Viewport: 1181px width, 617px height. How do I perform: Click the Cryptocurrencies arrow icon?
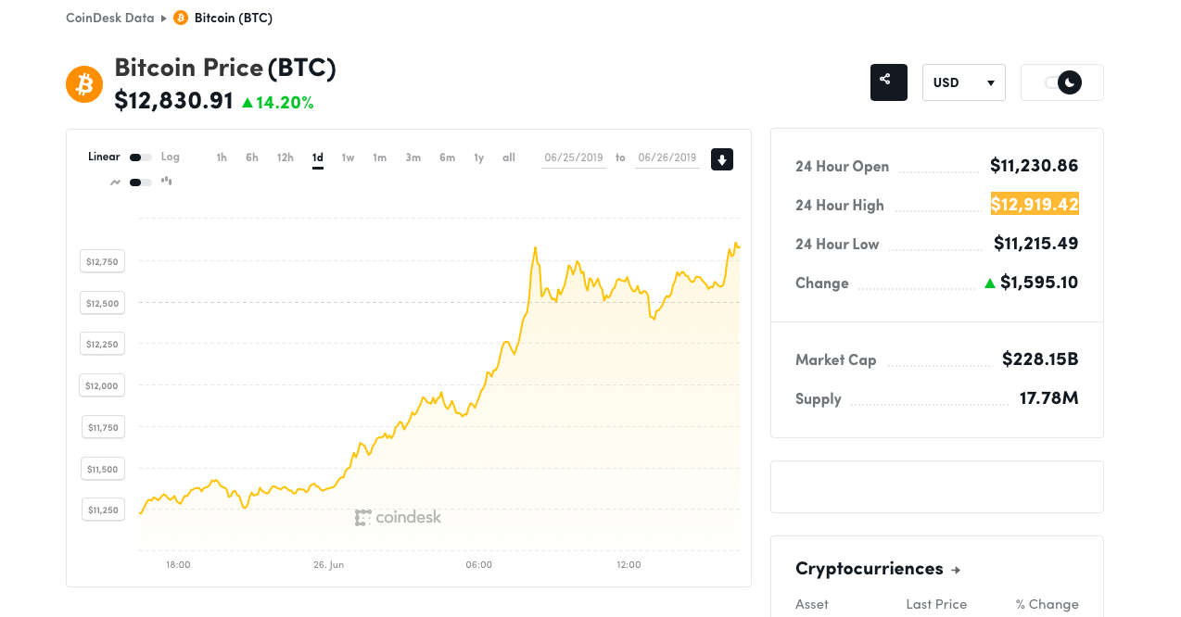click(956, 570)
